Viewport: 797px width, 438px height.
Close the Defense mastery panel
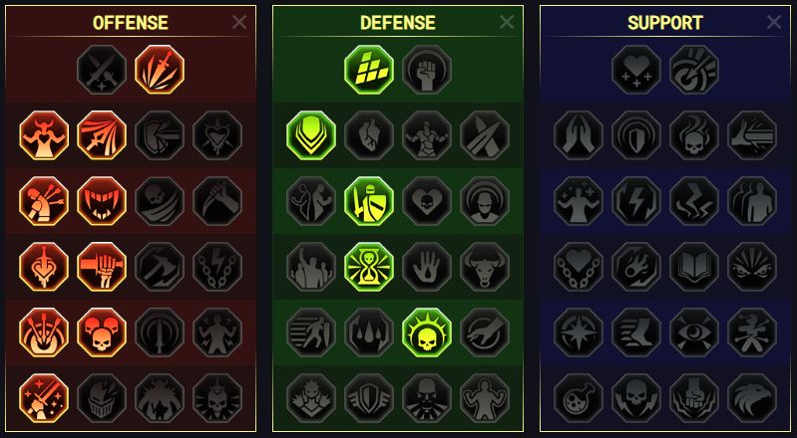[x=507, y=22]
